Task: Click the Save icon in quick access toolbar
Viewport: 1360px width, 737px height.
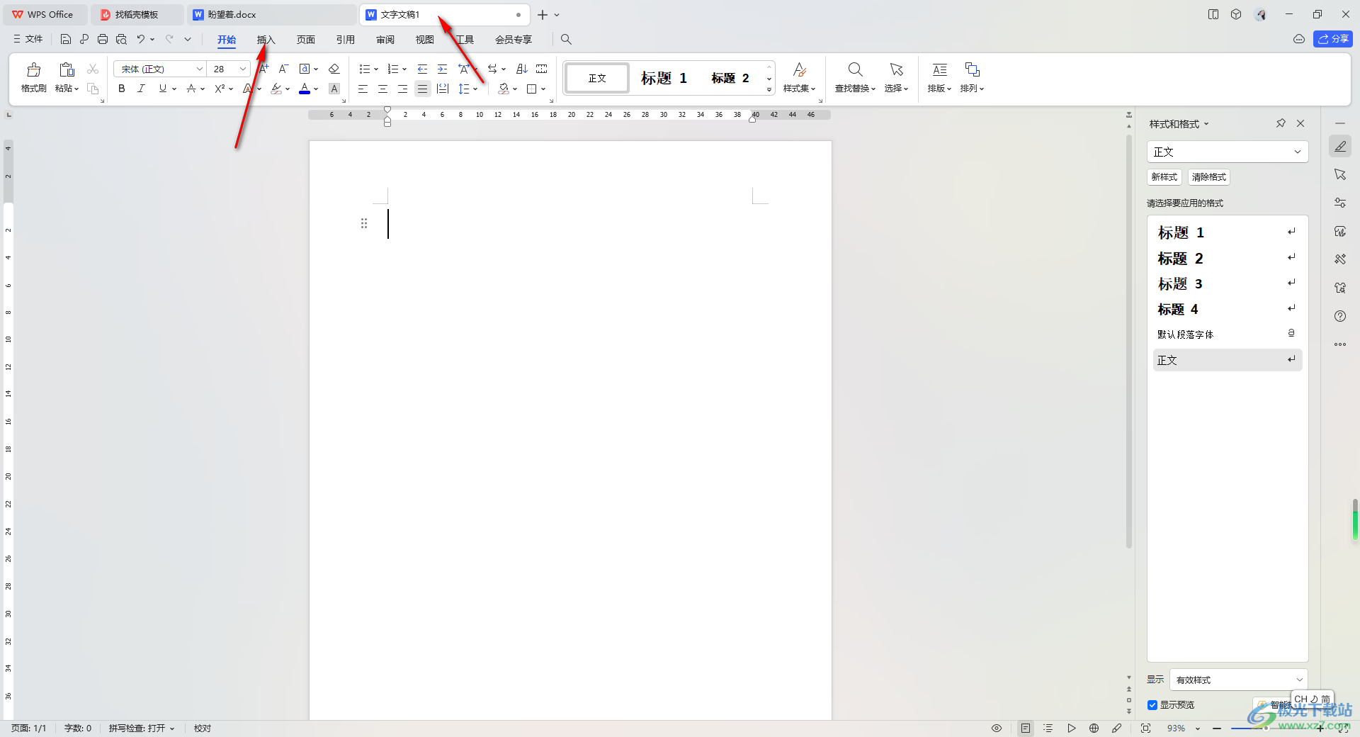Action: click(66, 39)
